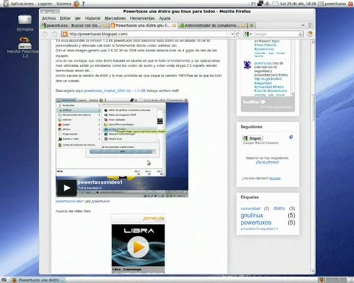Click the small icon at the Seguidores widget's right
The image size is (354, 283).
(291, 137)
